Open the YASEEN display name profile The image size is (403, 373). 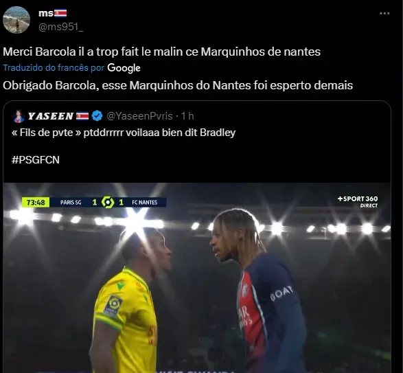pos(51,116)
